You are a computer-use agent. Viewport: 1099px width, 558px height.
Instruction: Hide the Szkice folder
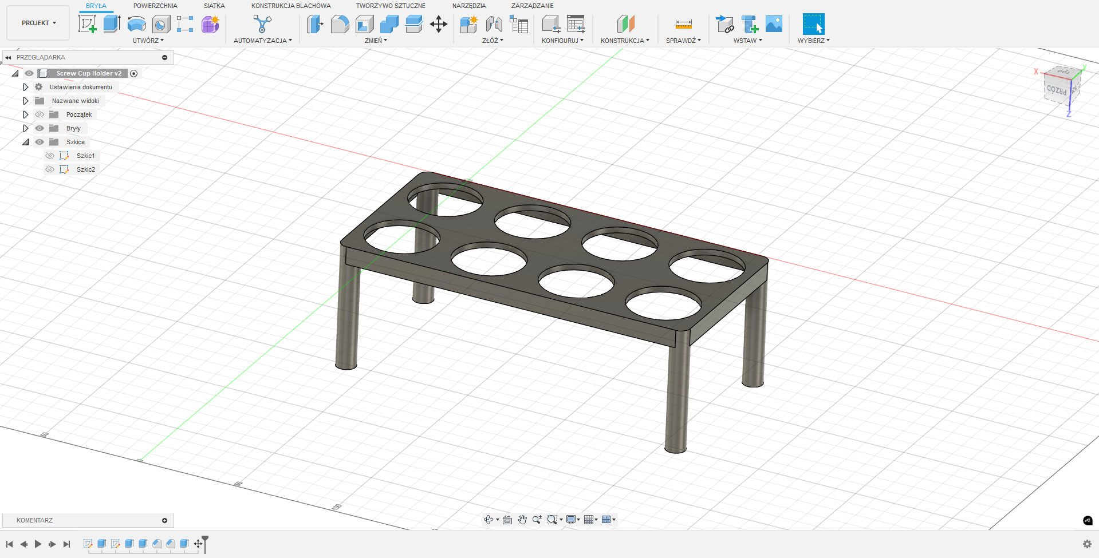click(x=40, y=142)
